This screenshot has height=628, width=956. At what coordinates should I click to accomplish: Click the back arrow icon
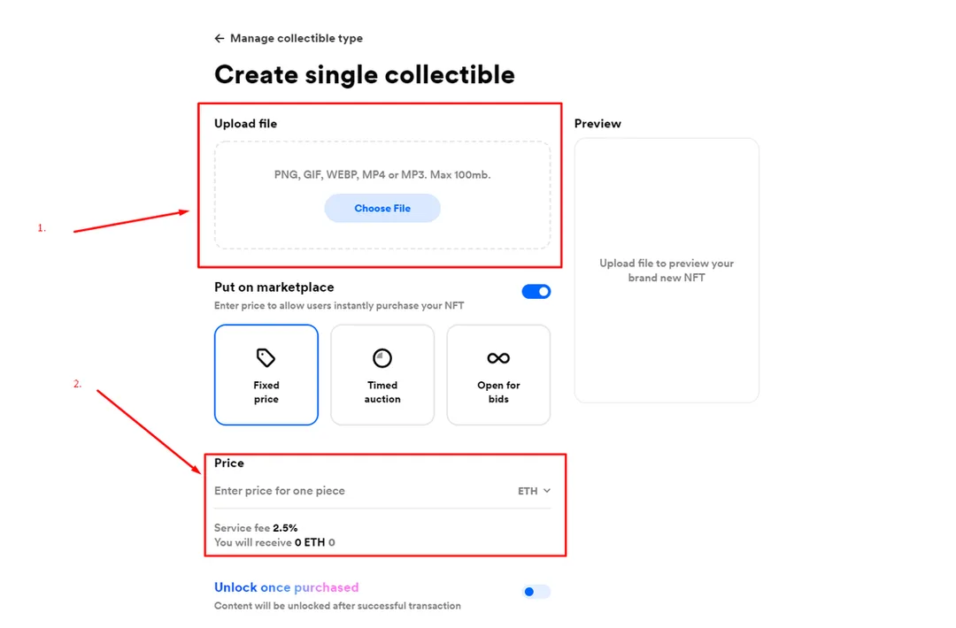tap(220, 39)
